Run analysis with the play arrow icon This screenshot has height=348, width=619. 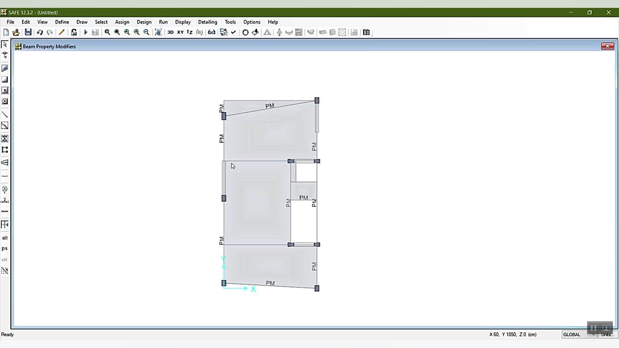click(85, 32)
